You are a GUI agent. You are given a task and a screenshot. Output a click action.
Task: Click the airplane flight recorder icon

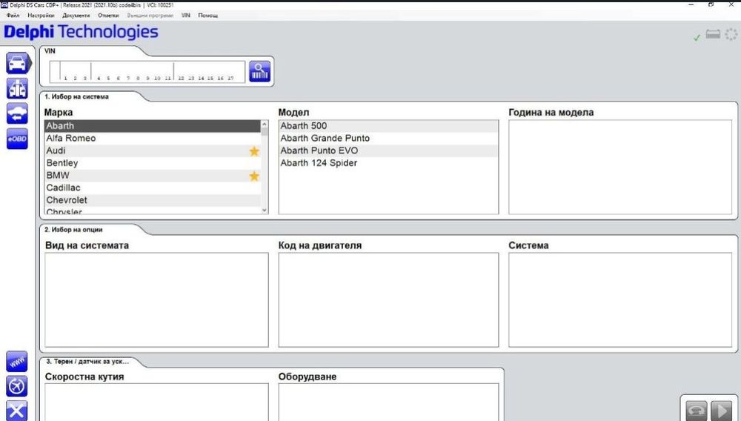click(x=17, y=386)
